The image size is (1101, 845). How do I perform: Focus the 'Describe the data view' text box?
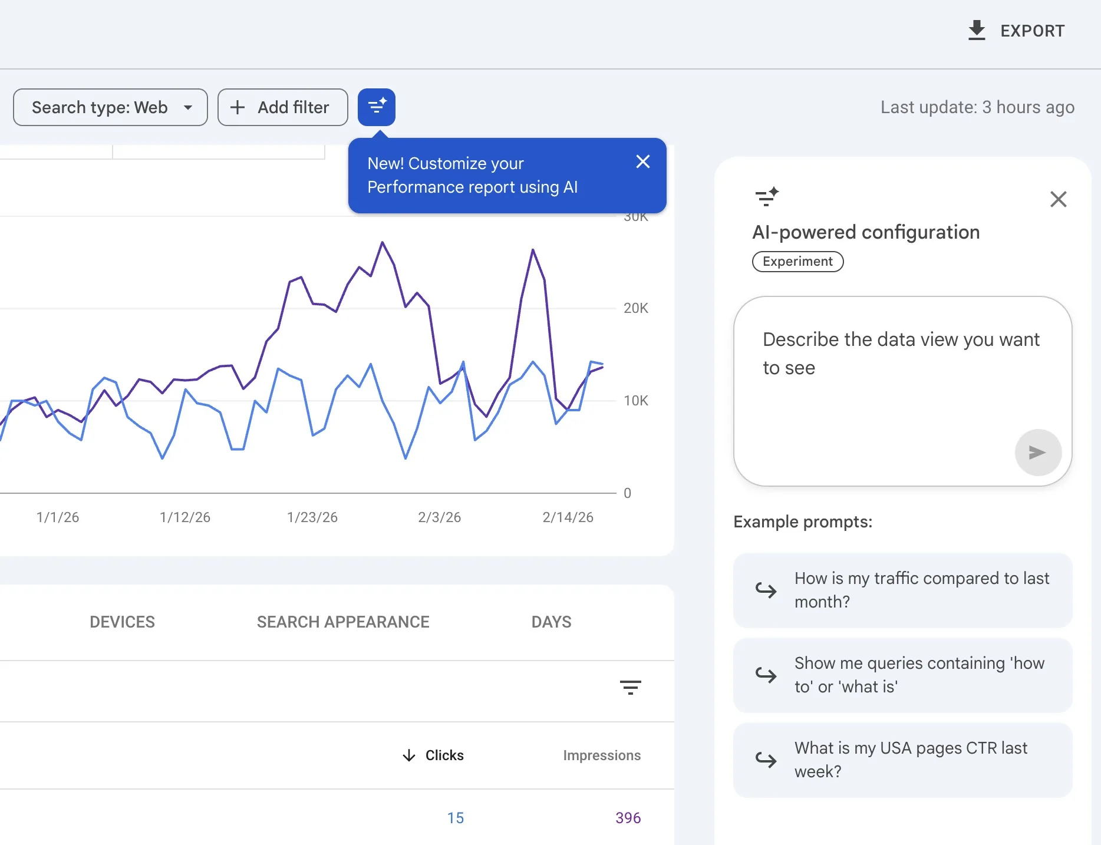[x=902, y=391]
